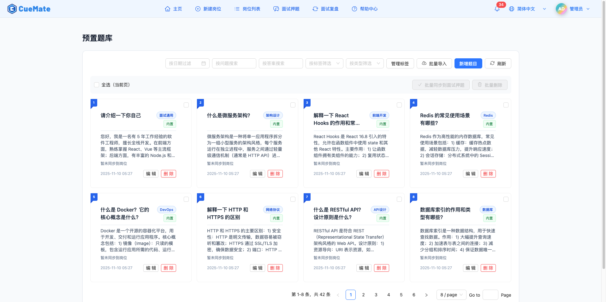
Task: Click 编辑 on the Docker question
Action: click(x=151, y=268)
